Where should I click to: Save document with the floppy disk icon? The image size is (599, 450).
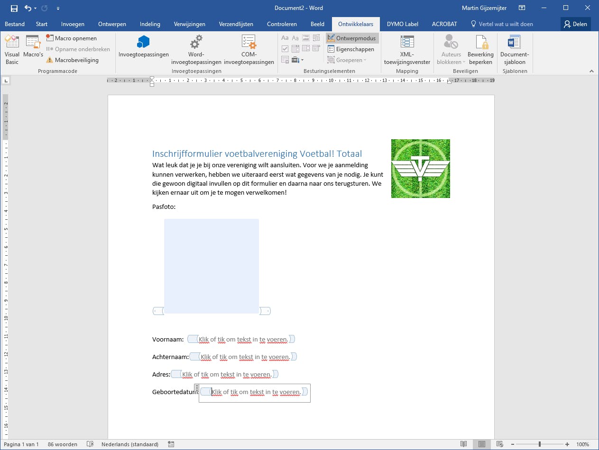[x=14, y=8]
